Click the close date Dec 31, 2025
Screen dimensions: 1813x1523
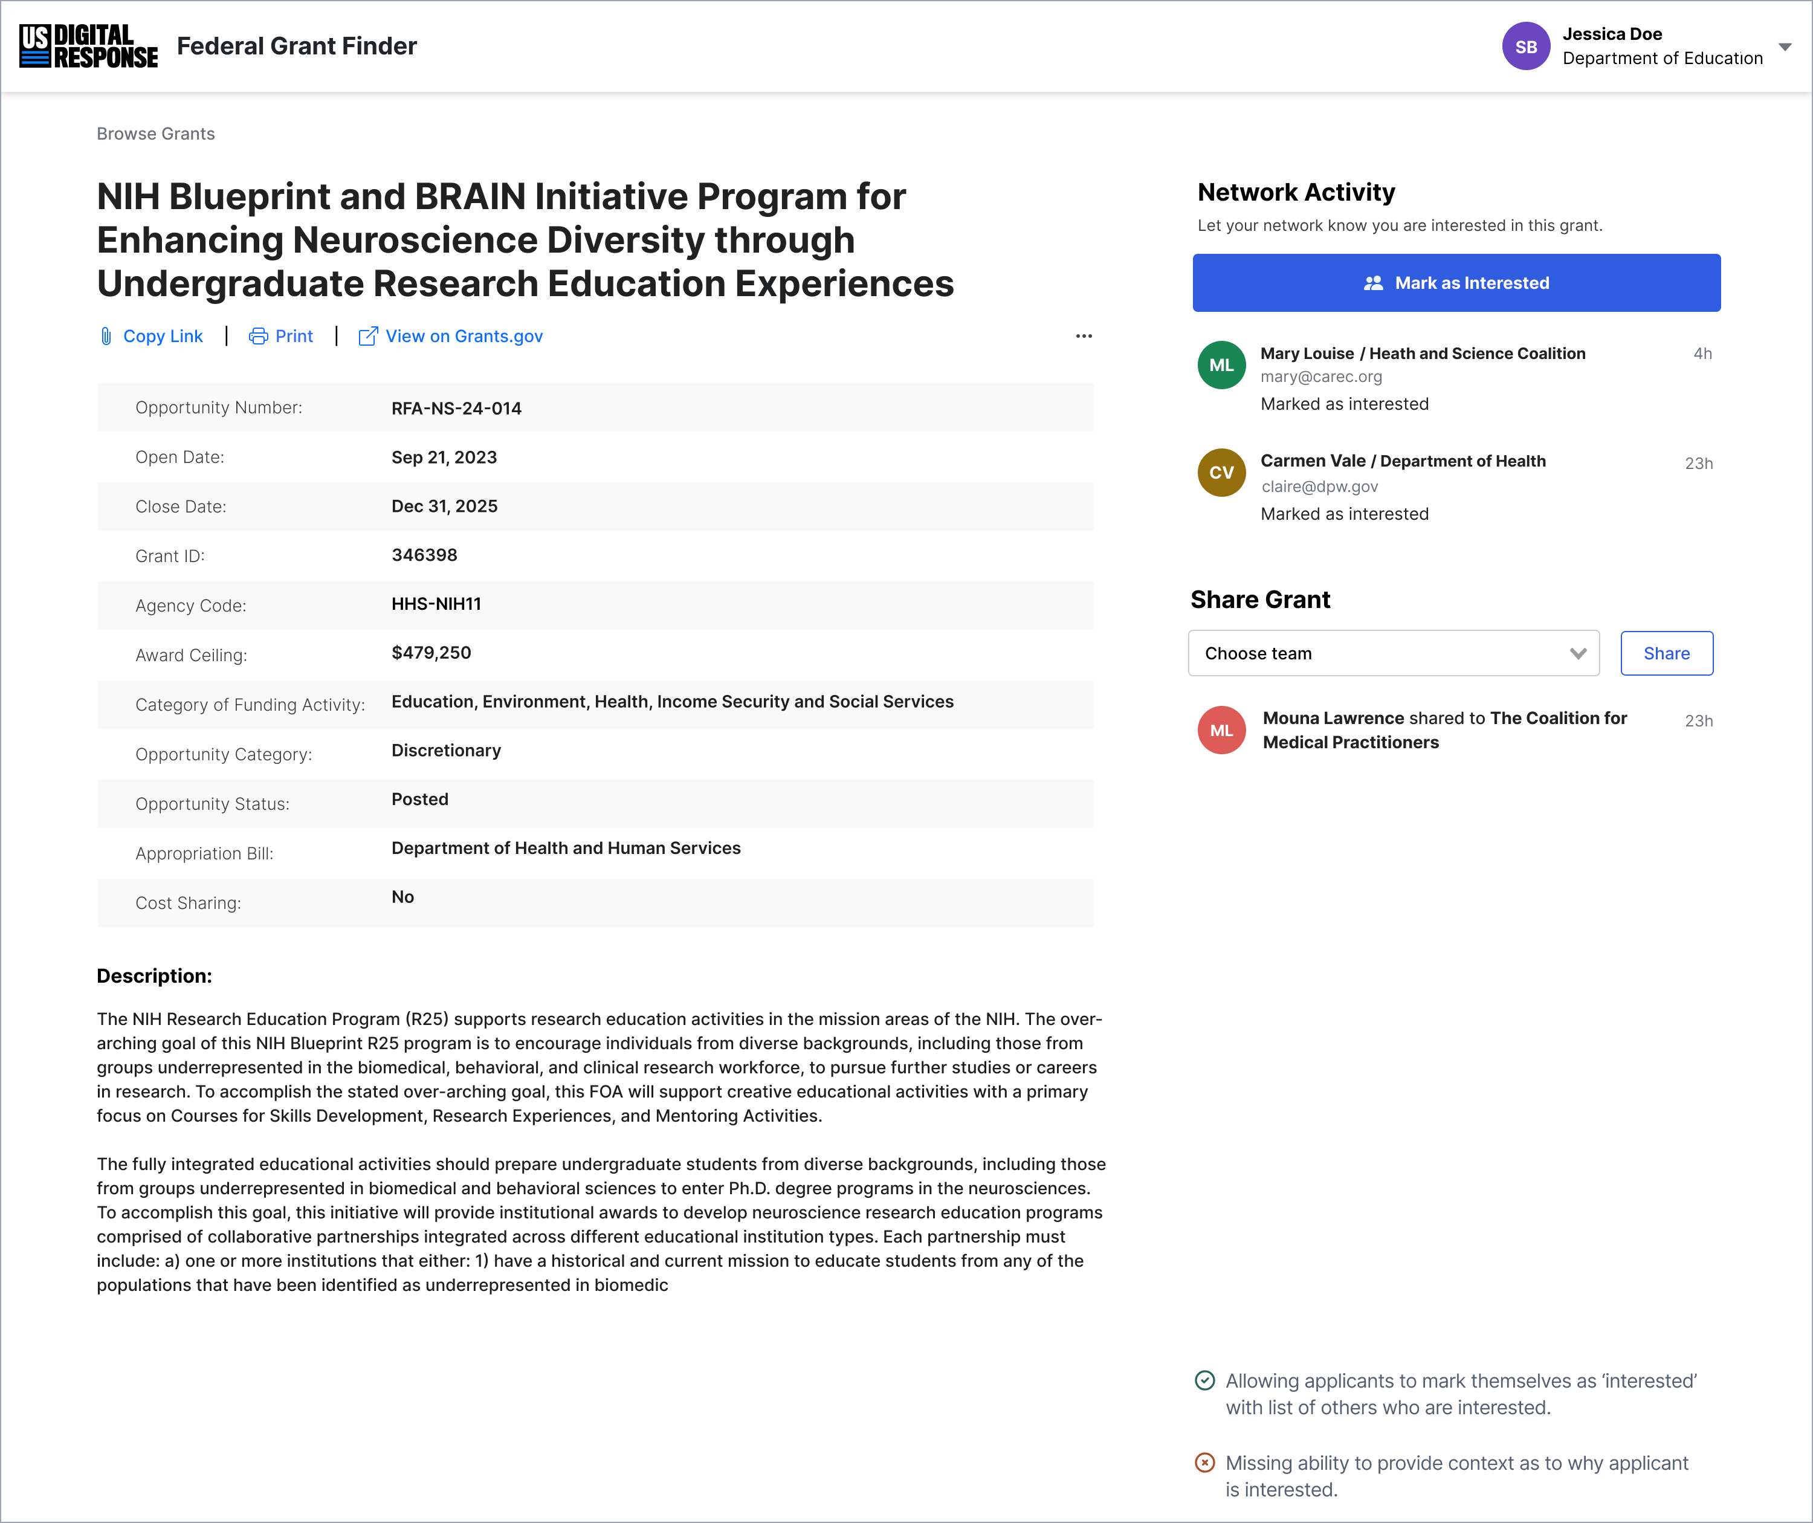445,506
